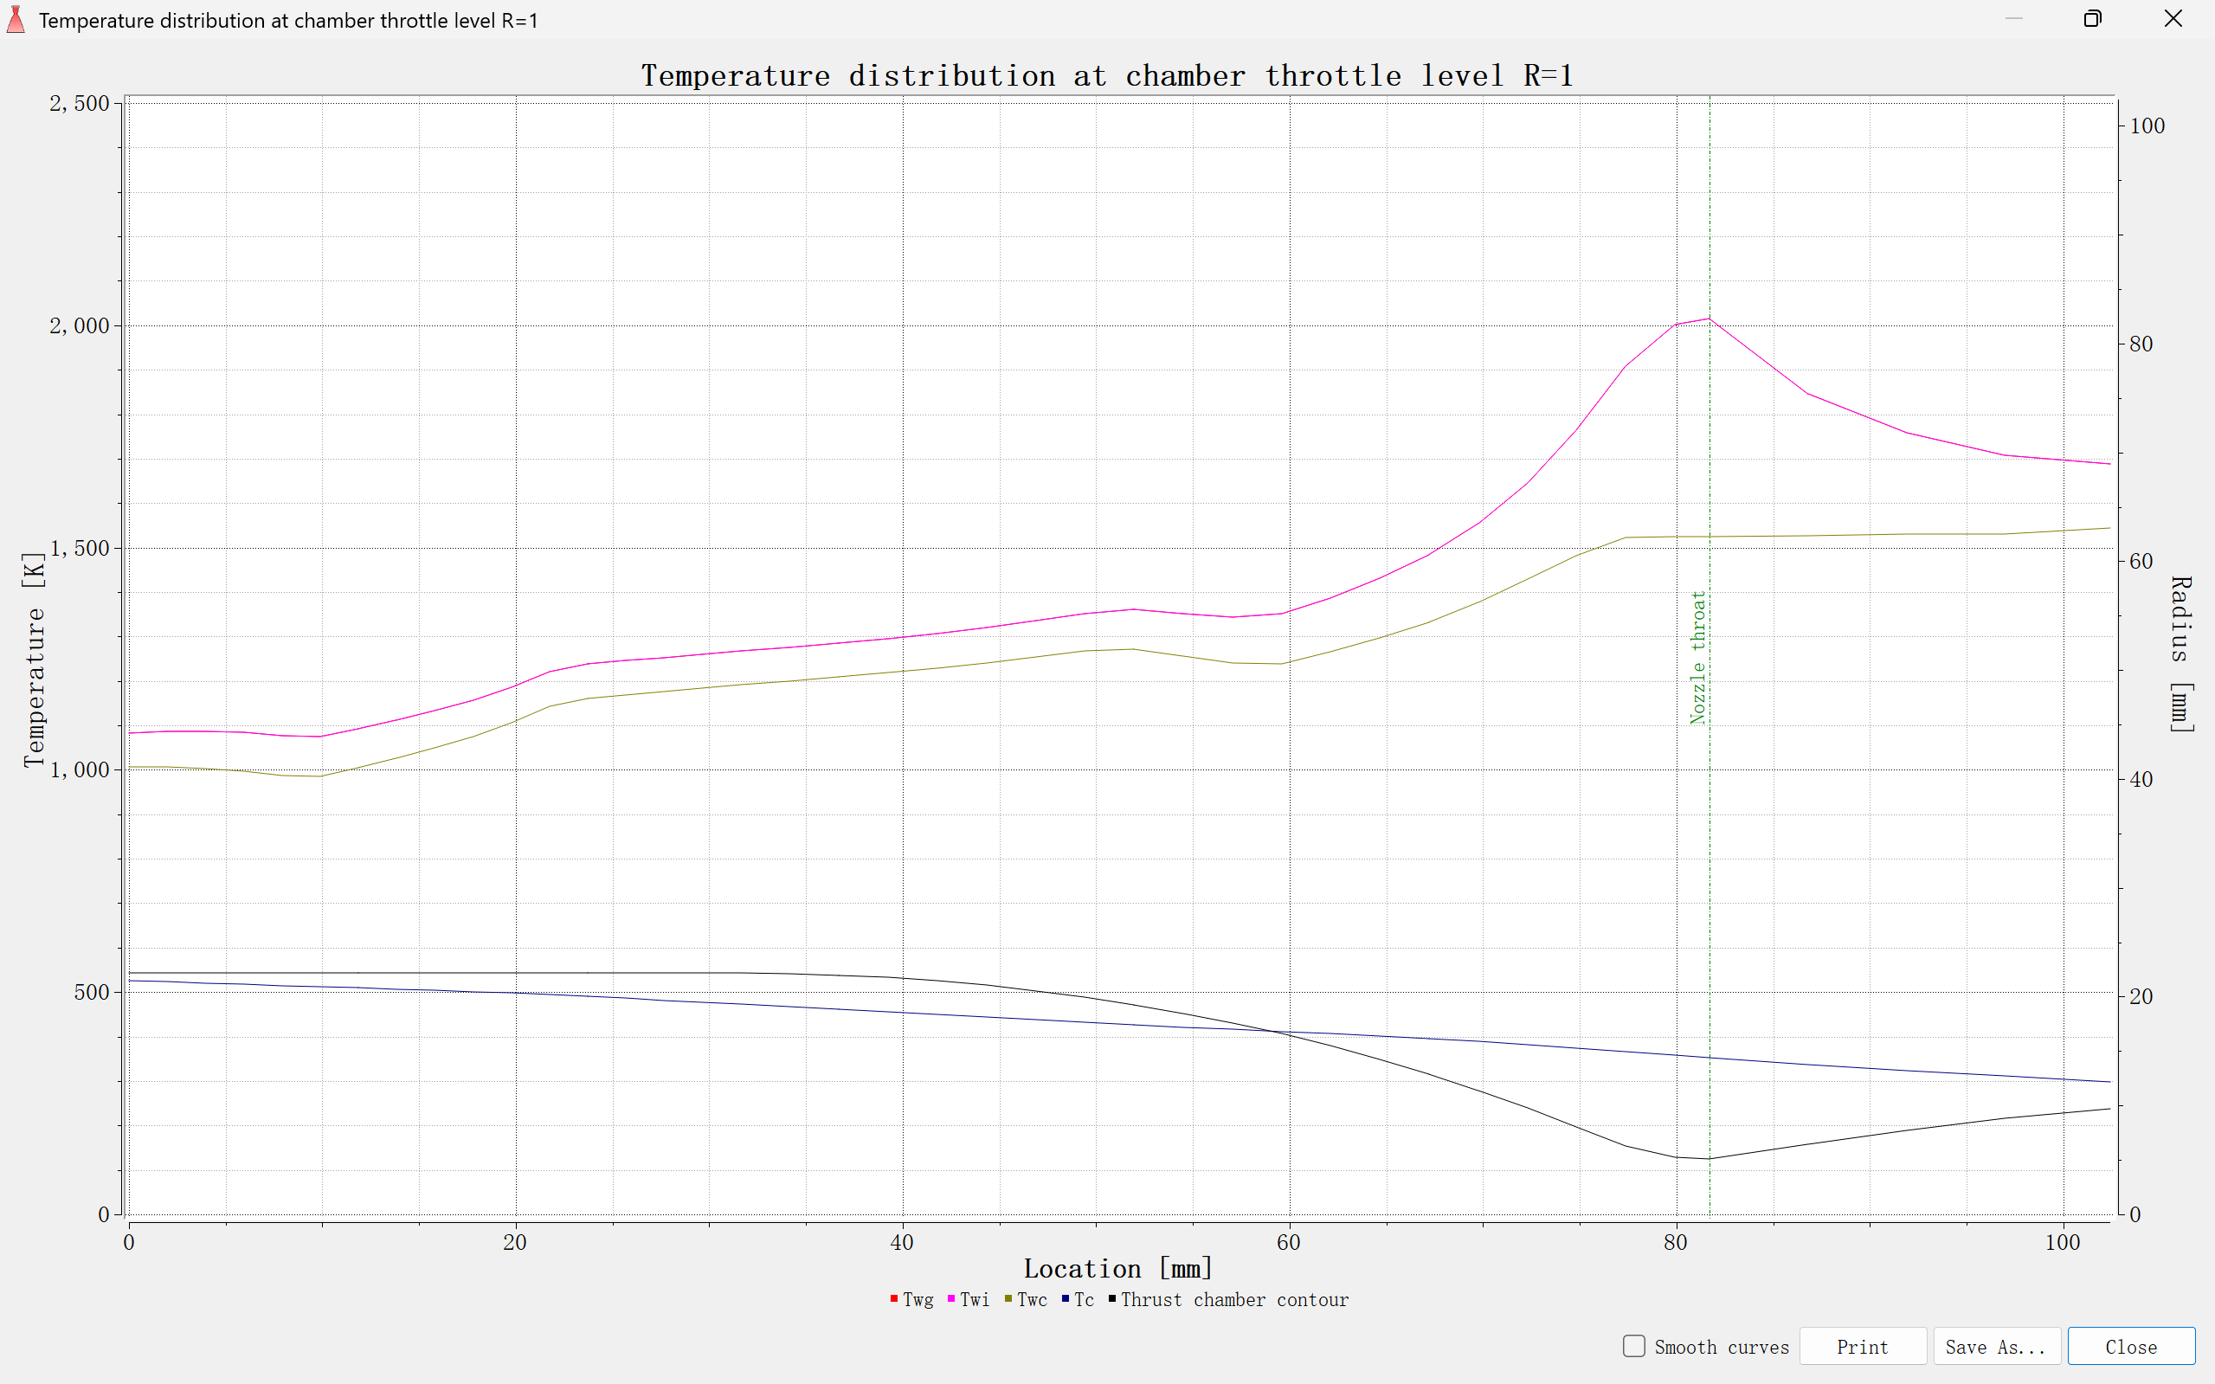Click the Close button at bottom right
The image size is (2215, 1384).
(x=2130, y=1346)
